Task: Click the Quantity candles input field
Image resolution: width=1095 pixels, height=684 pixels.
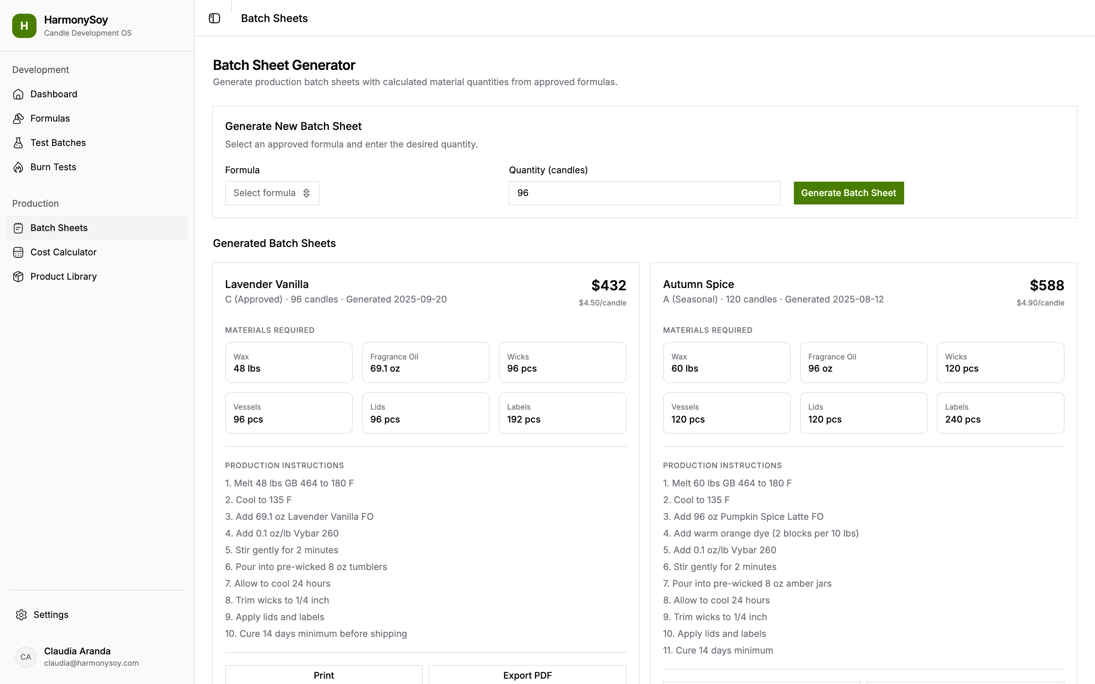Action: (644, 193)
